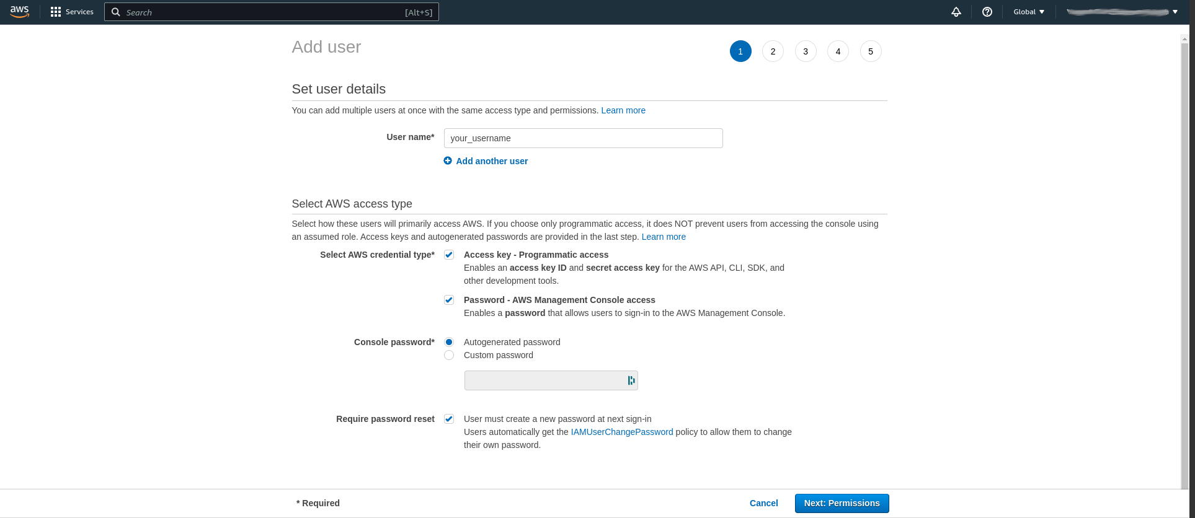The width and height of the screenshot is (1195, 518).
Task: Click Next: Permissions button
Action: pos(842,503)
